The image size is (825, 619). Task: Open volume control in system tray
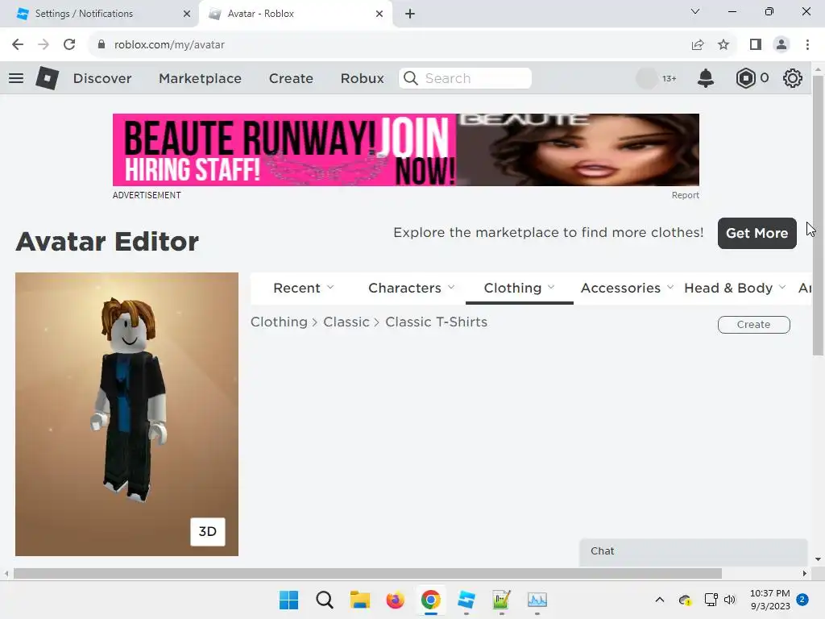[730, 600]
